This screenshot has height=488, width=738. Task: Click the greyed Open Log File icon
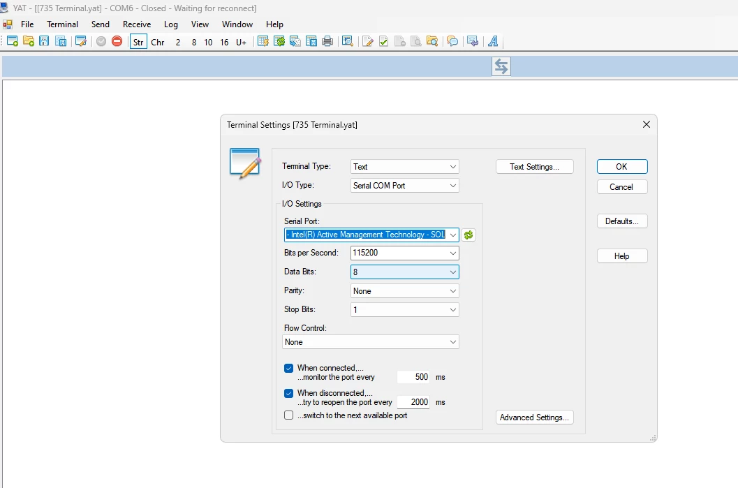click(x=416, y=41)
